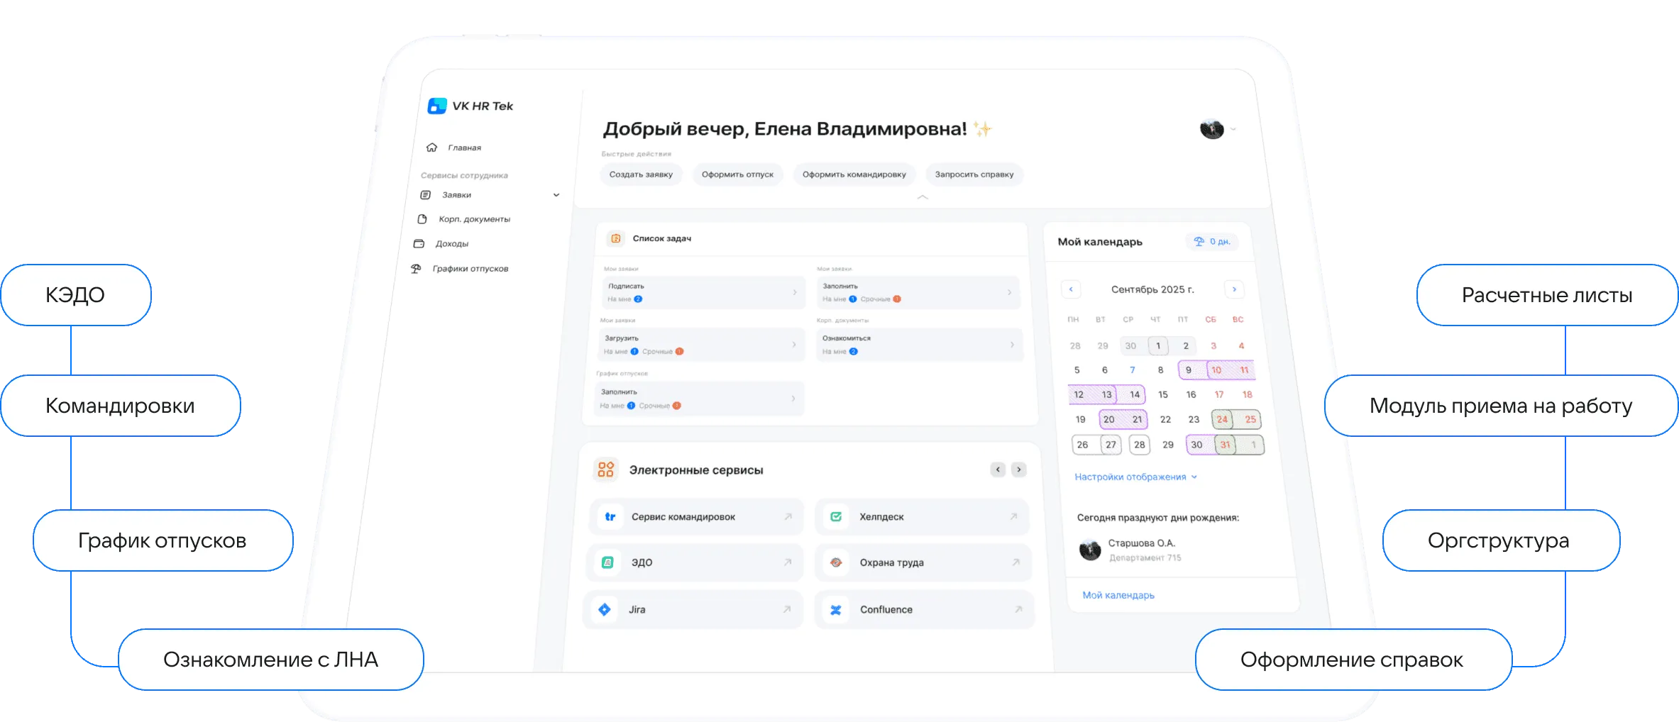Expand the Заявки sidebar section
Screen dimensions: 1679x722
coord(556,195)
